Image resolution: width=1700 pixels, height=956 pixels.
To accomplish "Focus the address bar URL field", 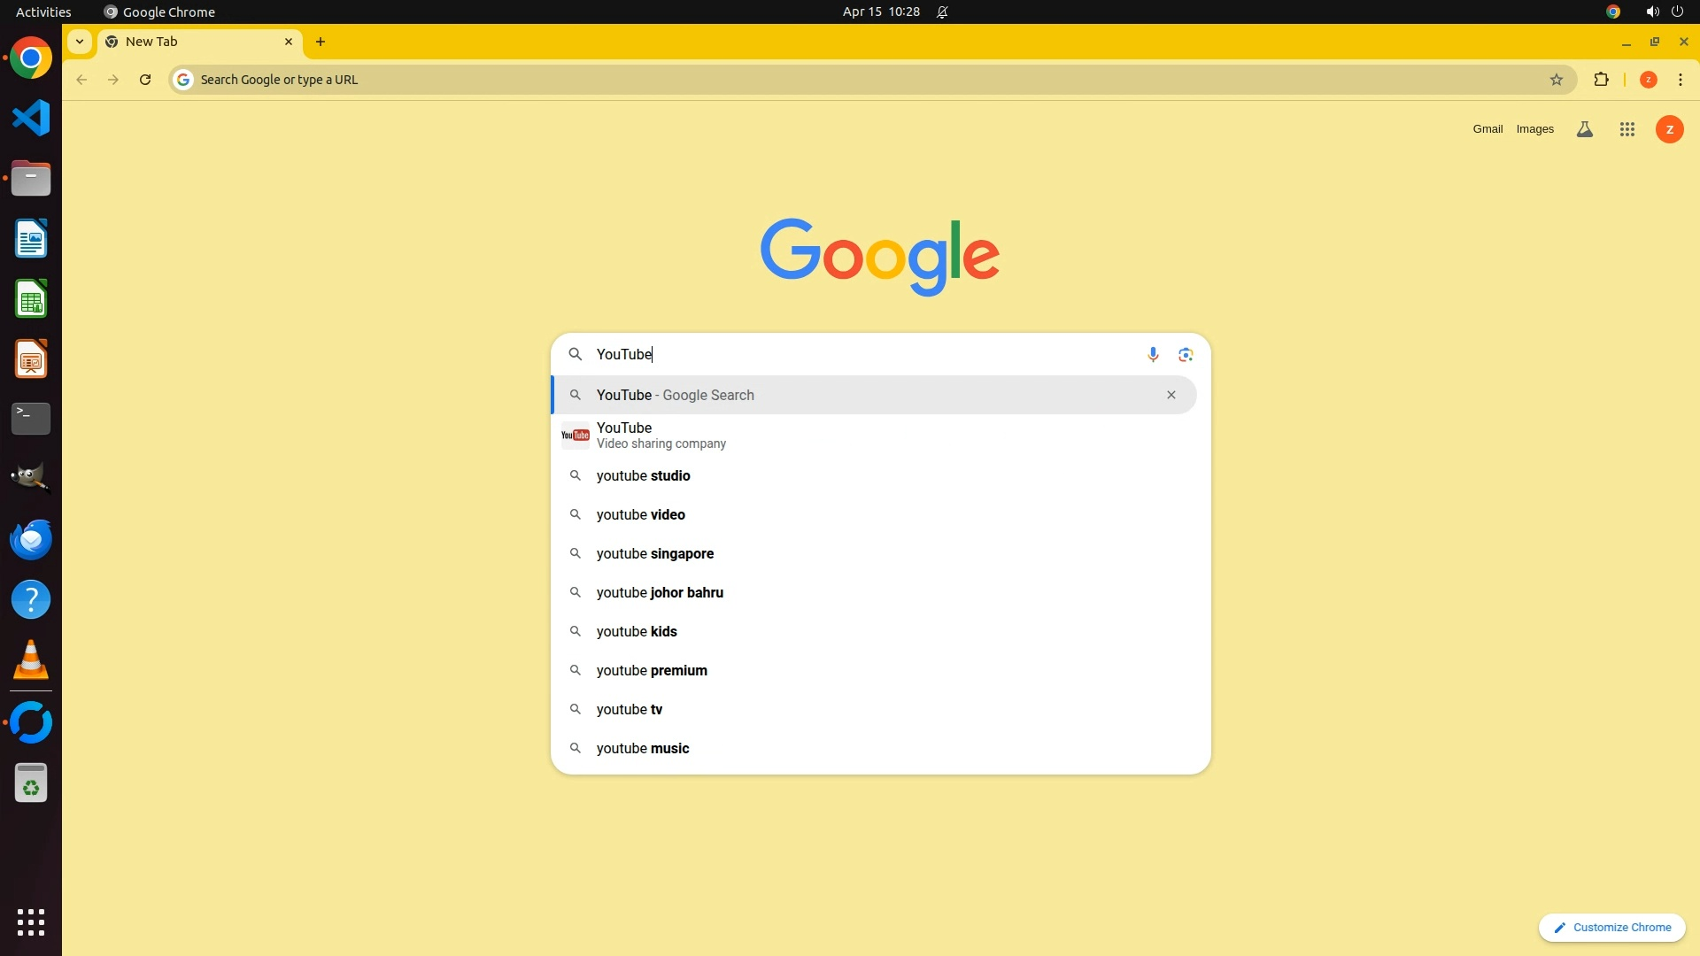I will [x=797, y=80].
